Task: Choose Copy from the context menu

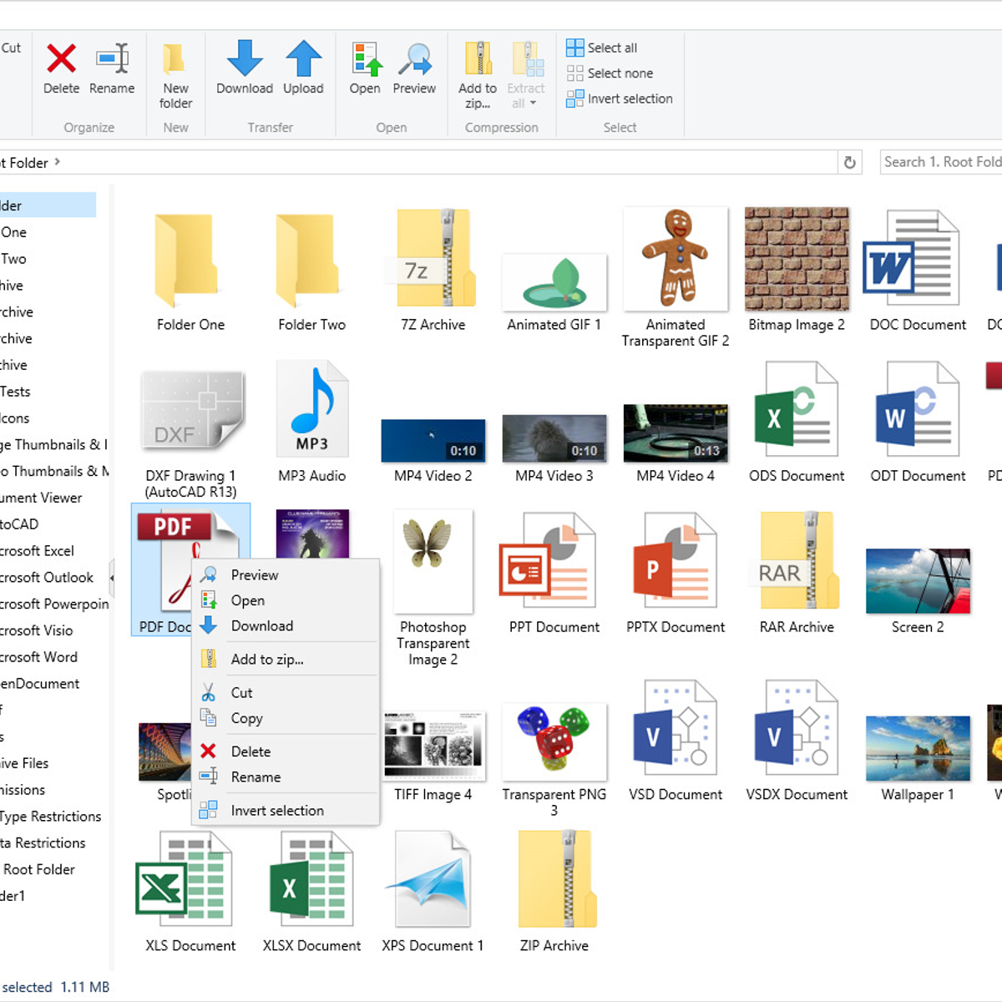Action: click(x=286, y=718)
